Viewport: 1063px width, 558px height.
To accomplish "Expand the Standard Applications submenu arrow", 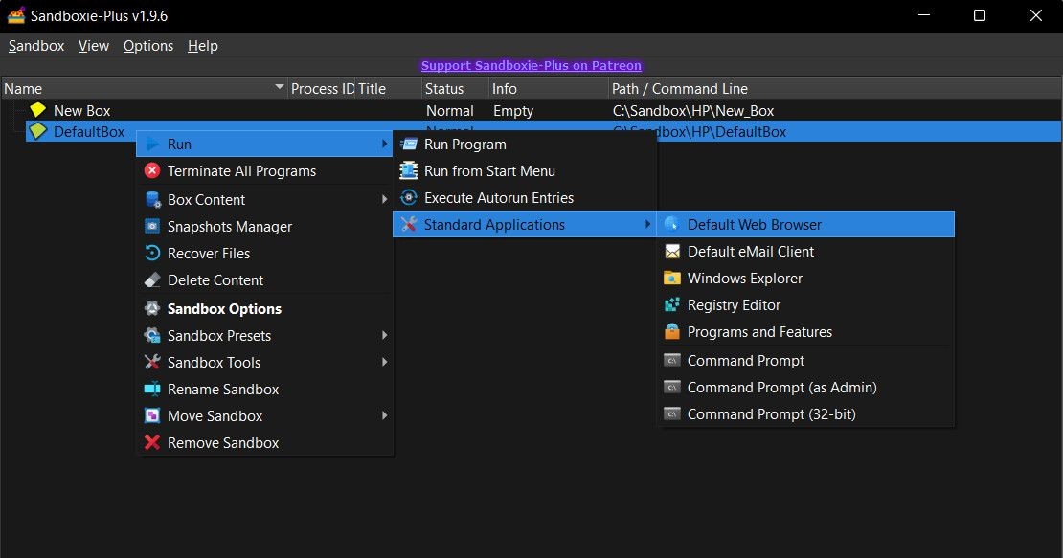I will click(x=647, y=224).
